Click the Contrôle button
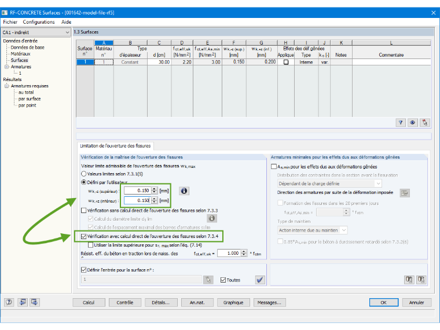The image size is (440, 330). (125, 302)
